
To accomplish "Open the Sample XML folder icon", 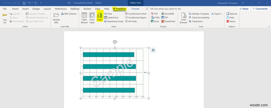I will click(x=56, y=15).
